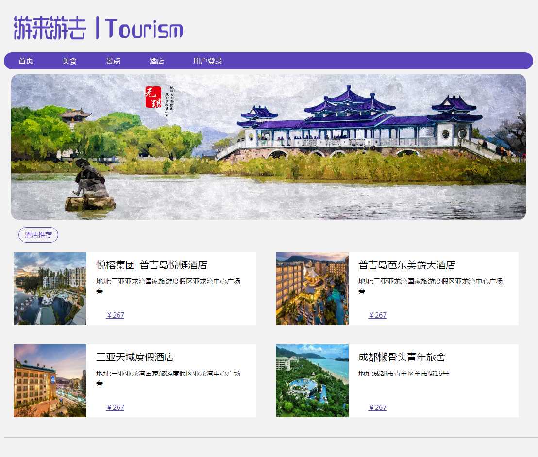
Task: Click the ¥267 price under 悦榕集团-普吉岛悦梿酒店
Action: click(116, 315)
